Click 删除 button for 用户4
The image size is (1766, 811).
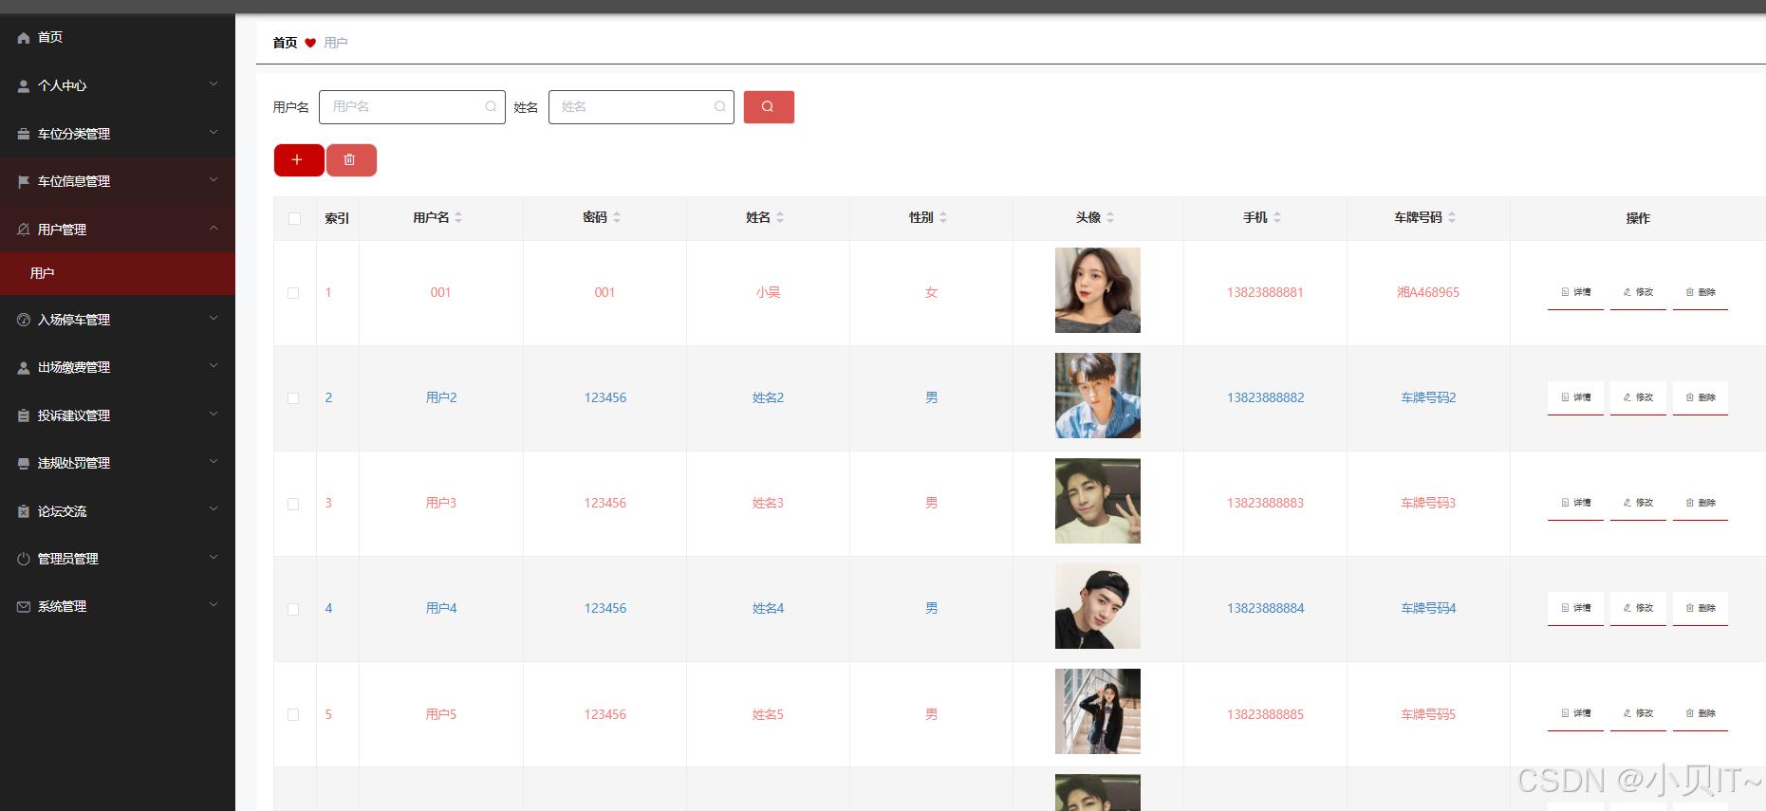click(1701, 608)
